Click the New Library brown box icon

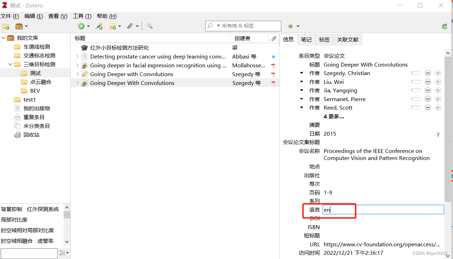click(19, 26)
